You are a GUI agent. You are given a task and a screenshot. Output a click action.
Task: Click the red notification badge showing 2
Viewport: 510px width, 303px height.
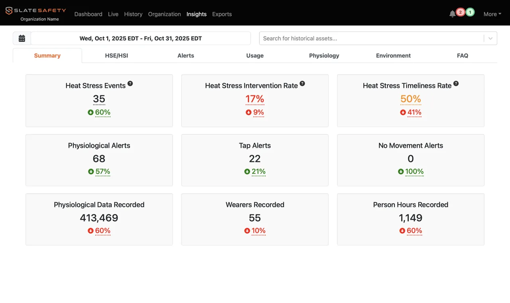click(x=460, y=12)
